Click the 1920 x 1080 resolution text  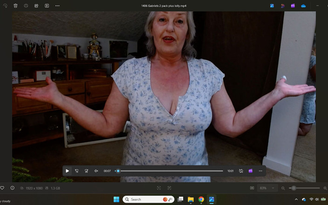(x=34, y=188)
